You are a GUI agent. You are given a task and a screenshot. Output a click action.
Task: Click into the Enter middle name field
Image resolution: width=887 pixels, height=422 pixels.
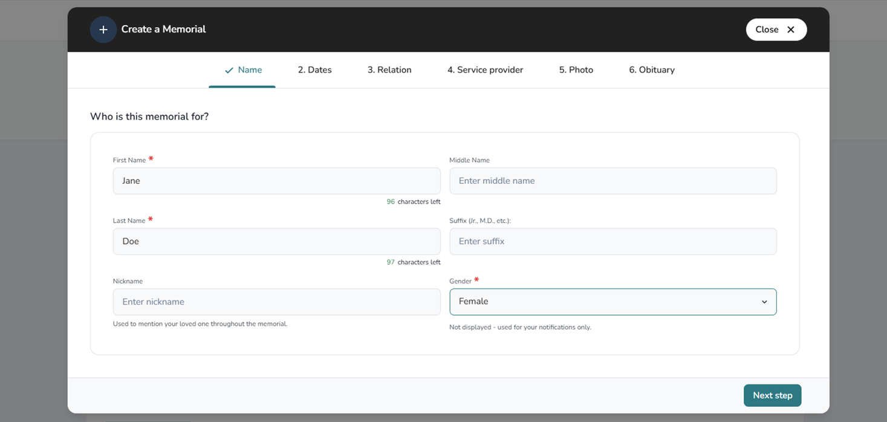click(x=612, y=181)
